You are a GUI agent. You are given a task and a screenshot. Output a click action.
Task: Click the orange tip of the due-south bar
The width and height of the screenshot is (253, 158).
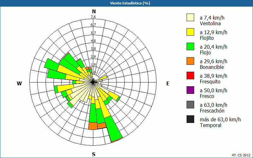click(93, 126)
